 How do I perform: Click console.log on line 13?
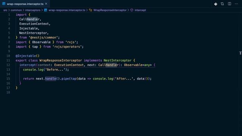pyautogui.click(x=33, y=70)
